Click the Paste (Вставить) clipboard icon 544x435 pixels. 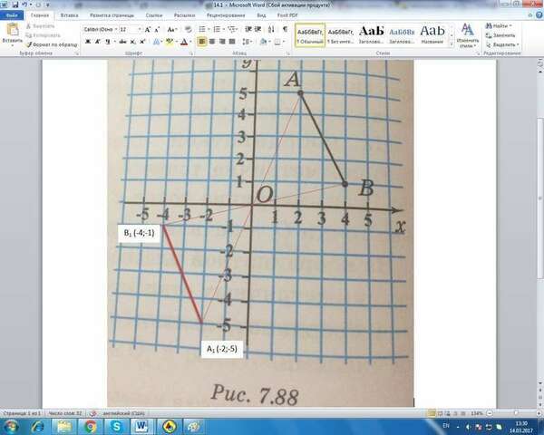pyautogui.click(x=13, y=30)
